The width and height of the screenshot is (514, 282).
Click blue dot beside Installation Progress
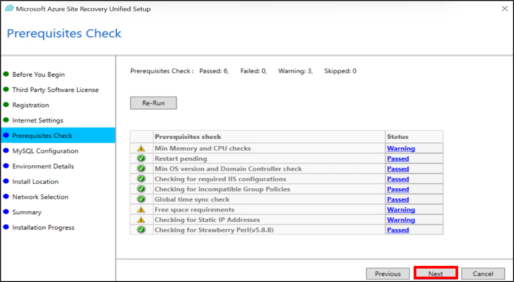pos(6,227)
